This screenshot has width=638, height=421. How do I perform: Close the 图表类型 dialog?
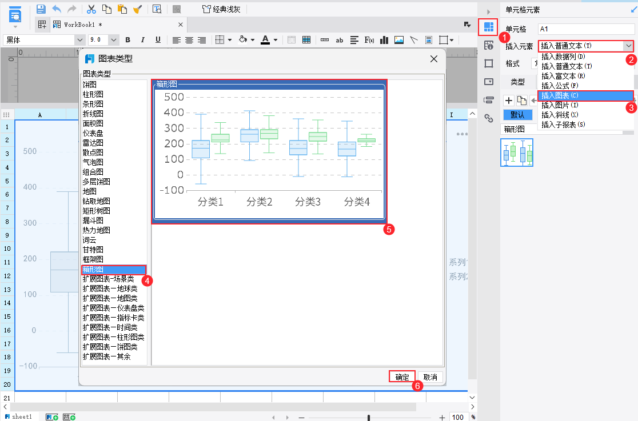pyautogui.click(x=434, y=59)
